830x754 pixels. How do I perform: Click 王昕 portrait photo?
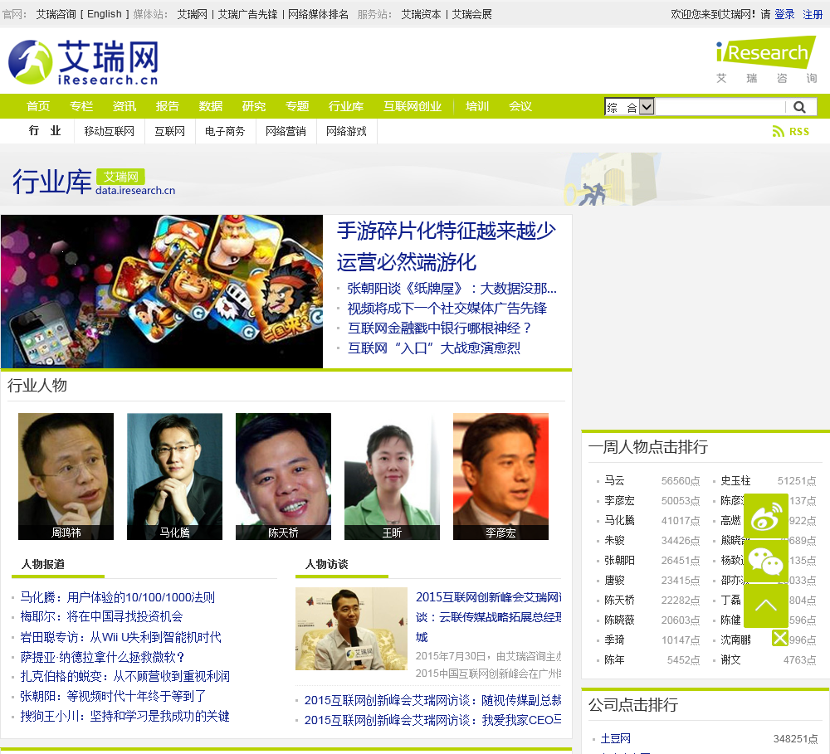(x=392, y=476)
